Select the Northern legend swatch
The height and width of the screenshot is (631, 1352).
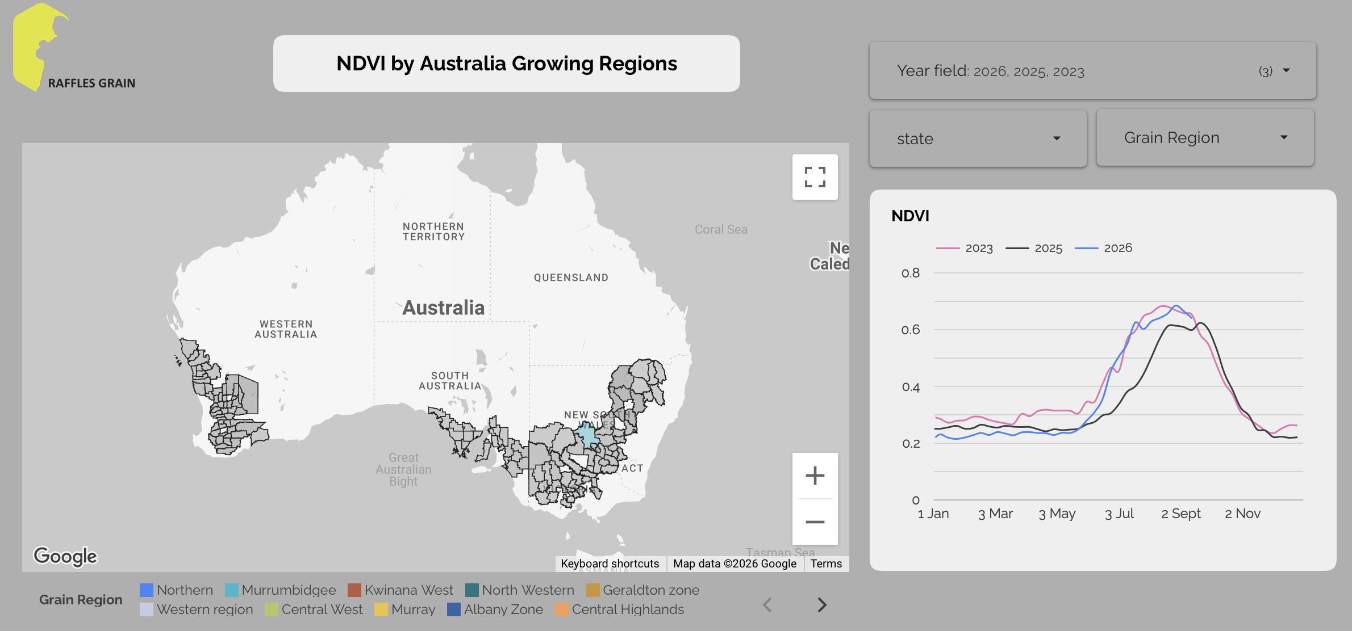[x=147, y=590]
